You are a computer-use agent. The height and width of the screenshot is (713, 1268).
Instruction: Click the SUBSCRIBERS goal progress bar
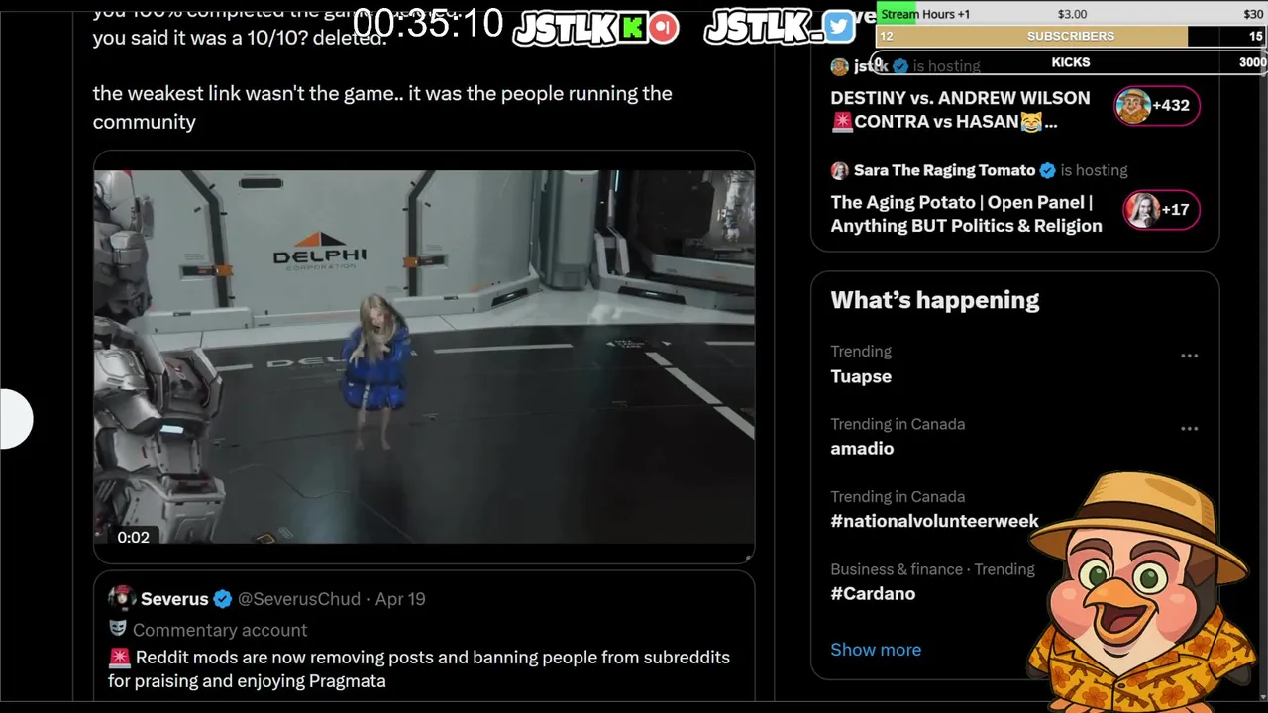(1071, 36)
